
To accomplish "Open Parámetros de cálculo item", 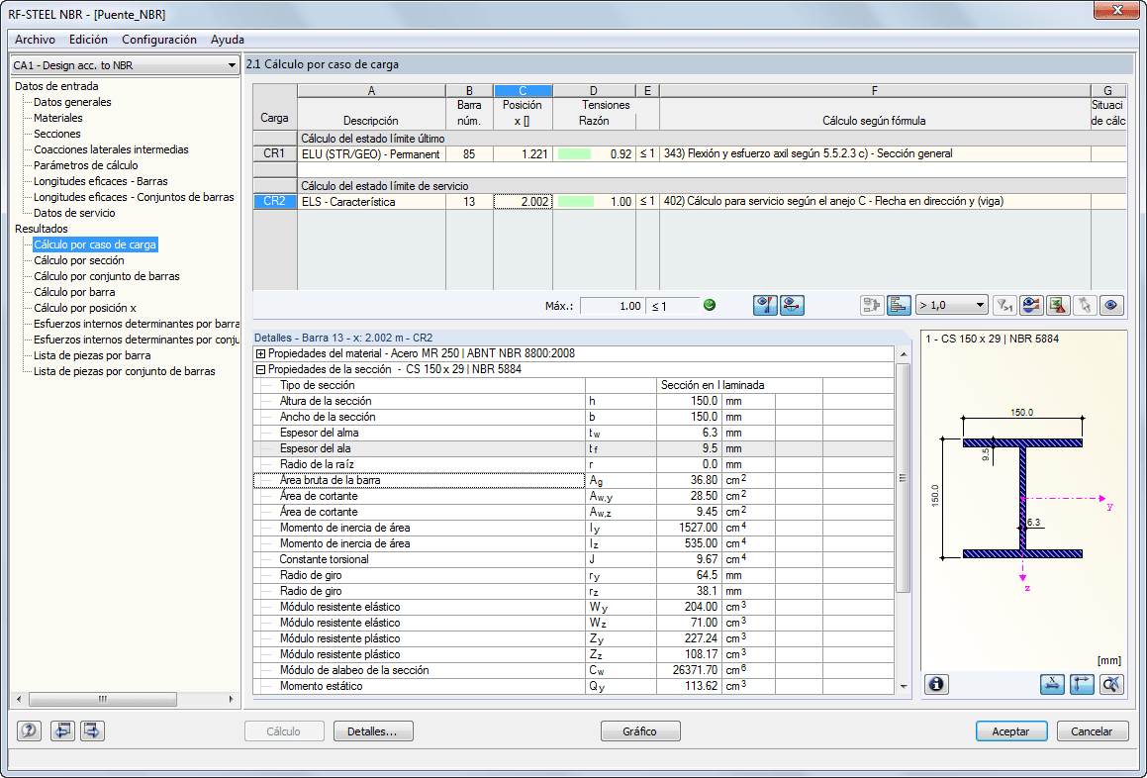I will [x=85, y=165].
